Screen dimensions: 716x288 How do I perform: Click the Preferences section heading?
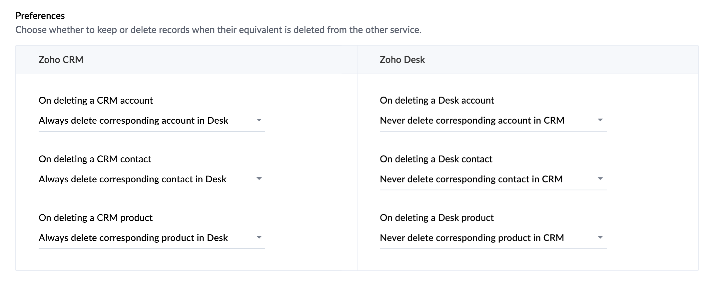[x=40, y=16]
